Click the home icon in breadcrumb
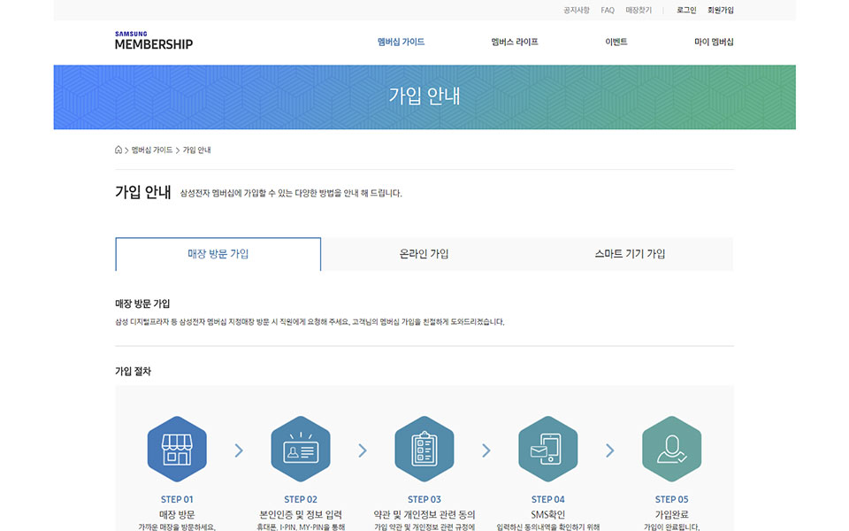Viewport: 849px width, 531px height. pos(119,150)
